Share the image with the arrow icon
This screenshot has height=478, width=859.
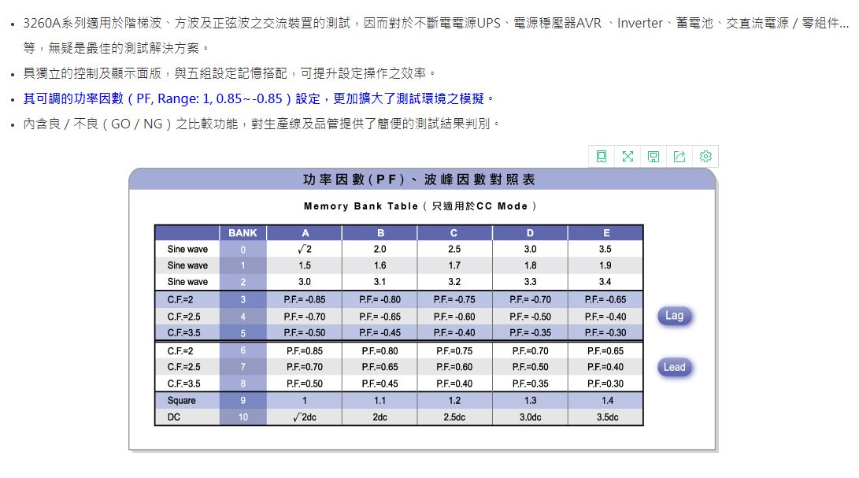point(679,156)
